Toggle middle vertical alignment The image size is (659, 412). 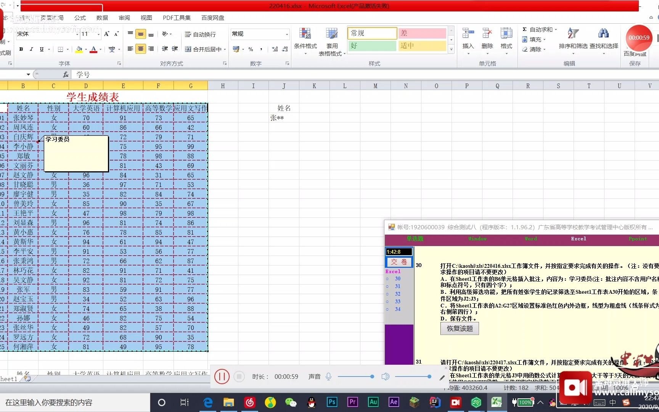(x=141, y=34)
